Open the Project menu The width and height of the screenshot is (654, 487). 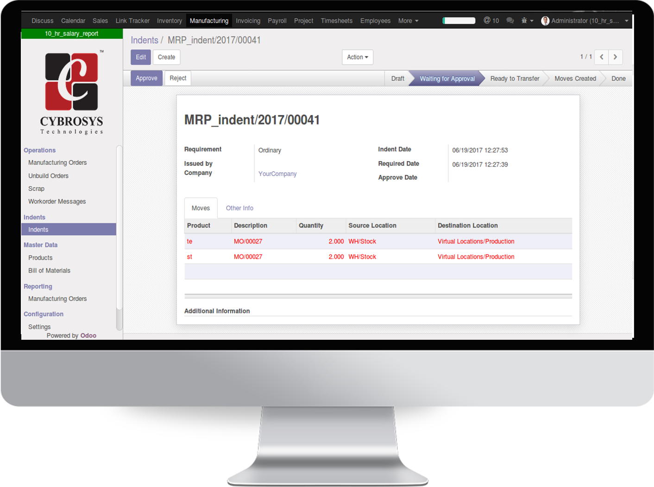pyautogui.click(x=303, y=21)
